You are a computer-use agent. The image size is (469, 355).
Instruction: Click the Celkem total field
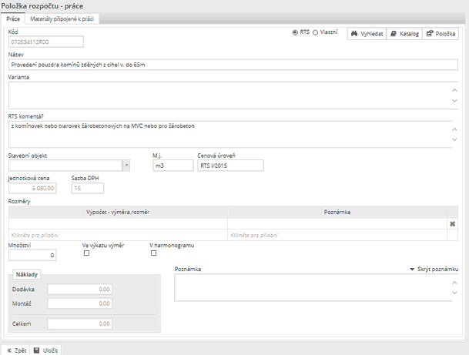point(80,324)
